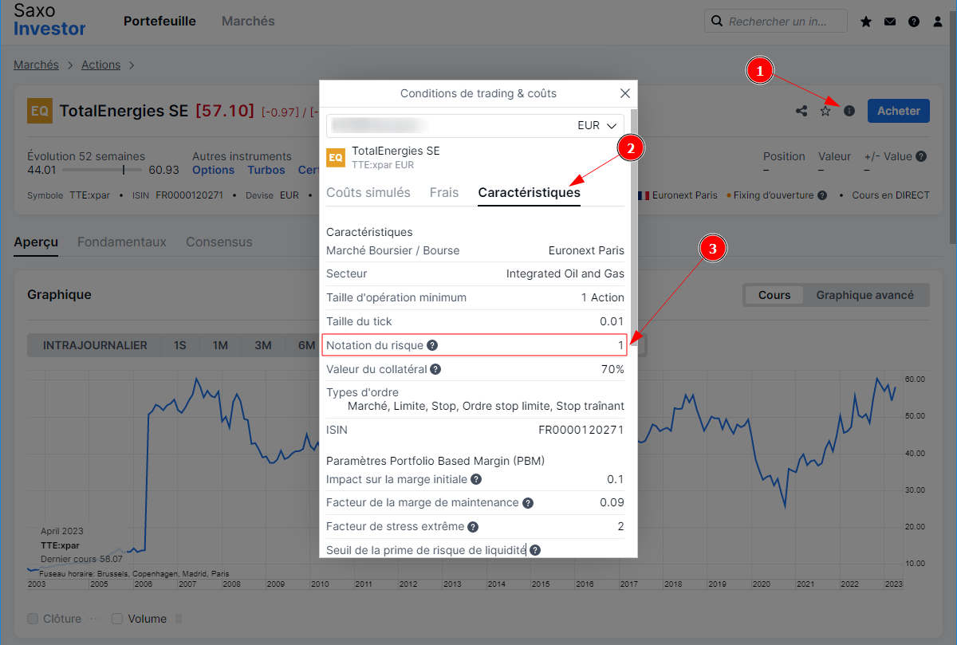Open favorites star icon in top bar
Viewport: 957px width, 645px height.
point(866,22)
